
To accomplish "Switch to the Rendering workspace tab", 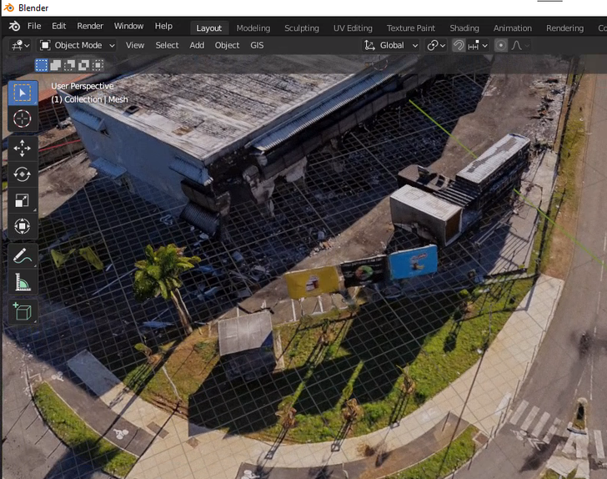I will coord(564,28).
